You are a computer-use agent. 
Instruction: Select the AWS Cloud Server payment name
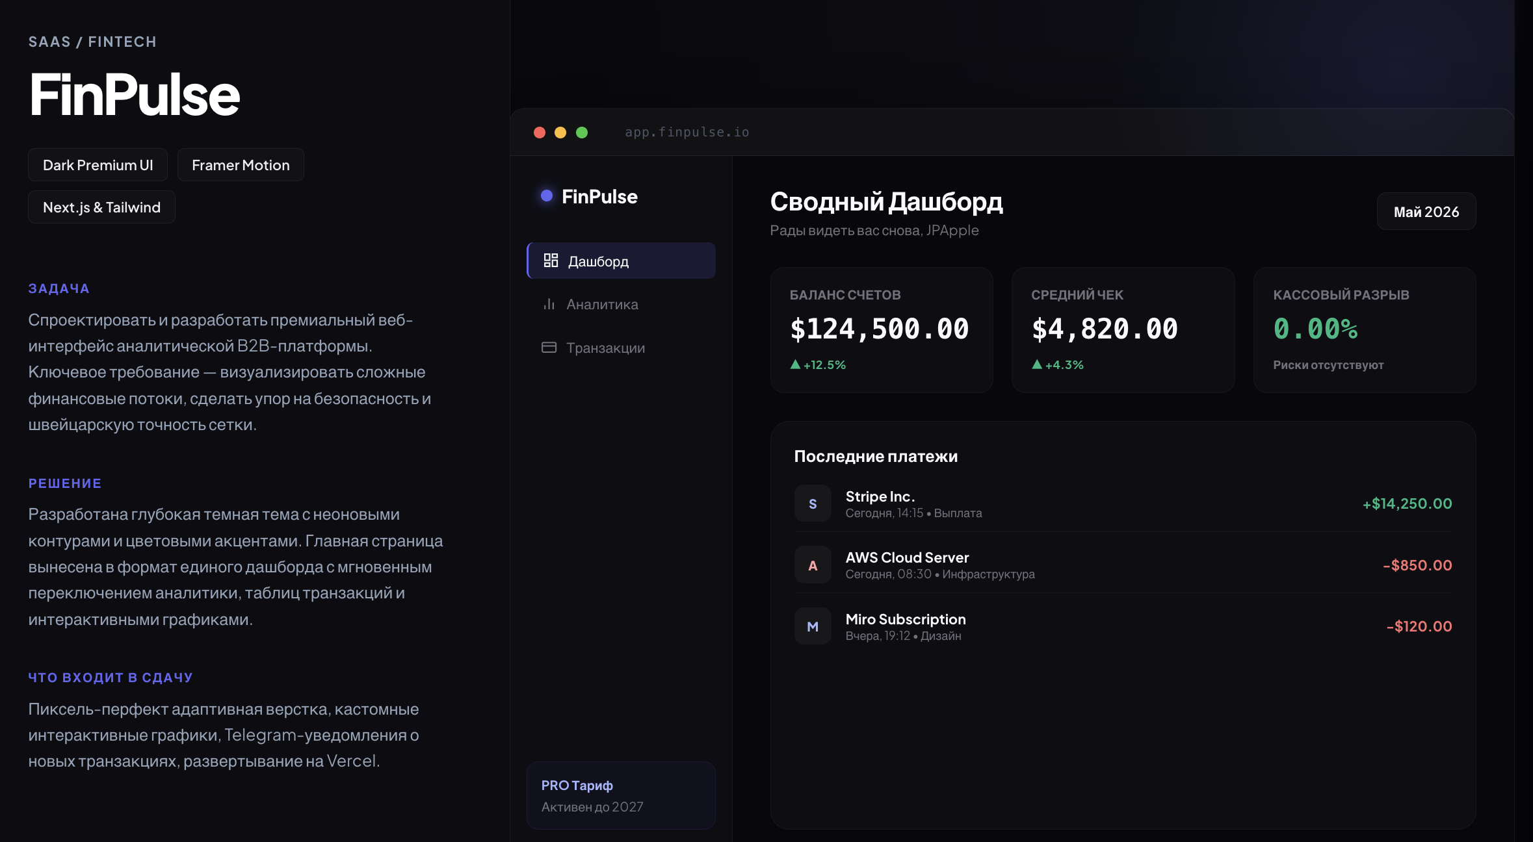click(907, 557)
